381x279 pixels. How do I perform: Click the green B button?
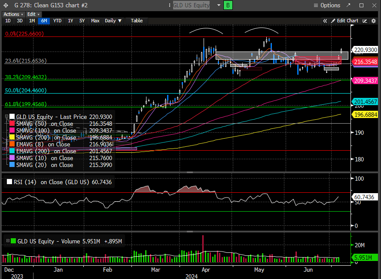pyautogui.click(x=228, y=5)
